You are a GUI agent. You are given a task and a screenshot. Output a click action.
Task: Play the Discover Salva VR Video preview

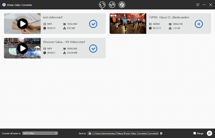point(22,48)
